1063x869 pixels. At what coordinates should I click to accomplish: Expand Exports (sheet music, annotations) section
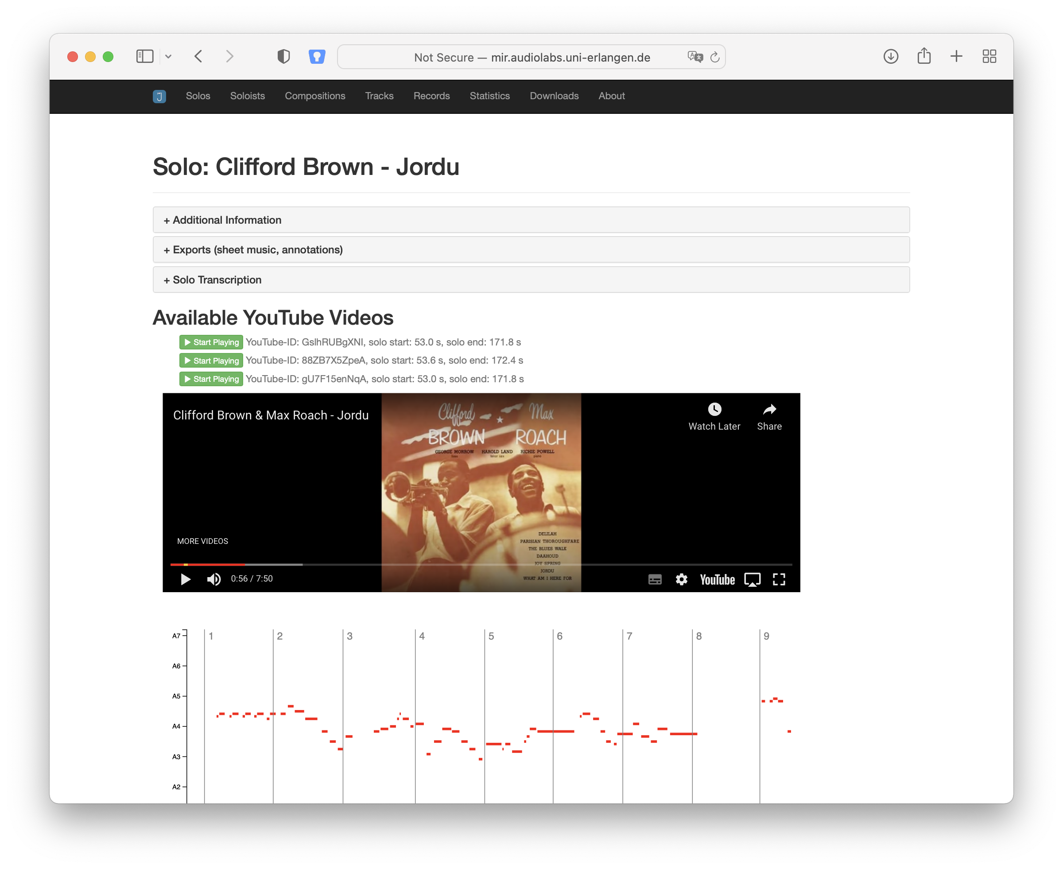pos(531,250)
